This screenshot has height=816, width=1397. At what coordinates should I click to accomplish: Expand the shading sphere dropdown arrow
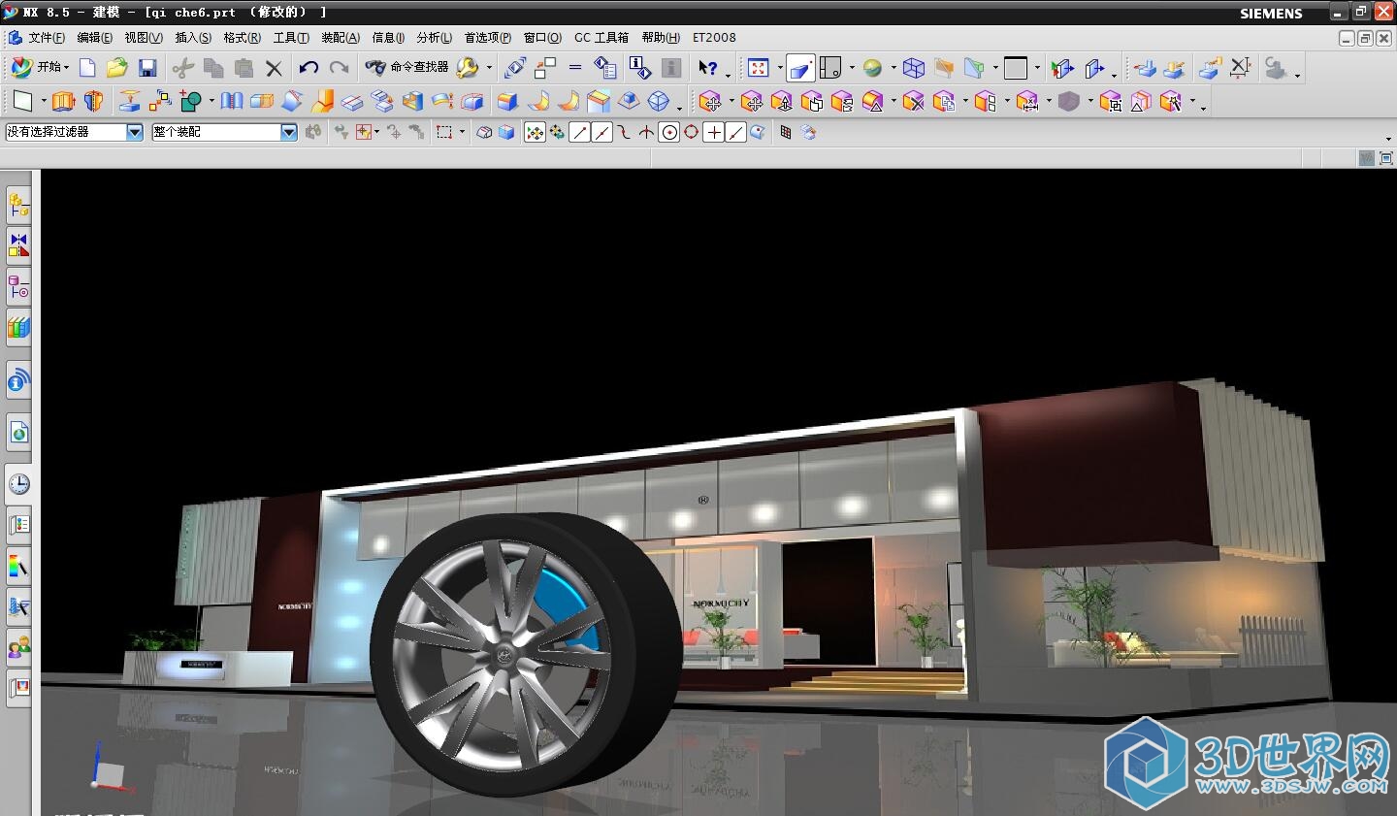point(893,68)
